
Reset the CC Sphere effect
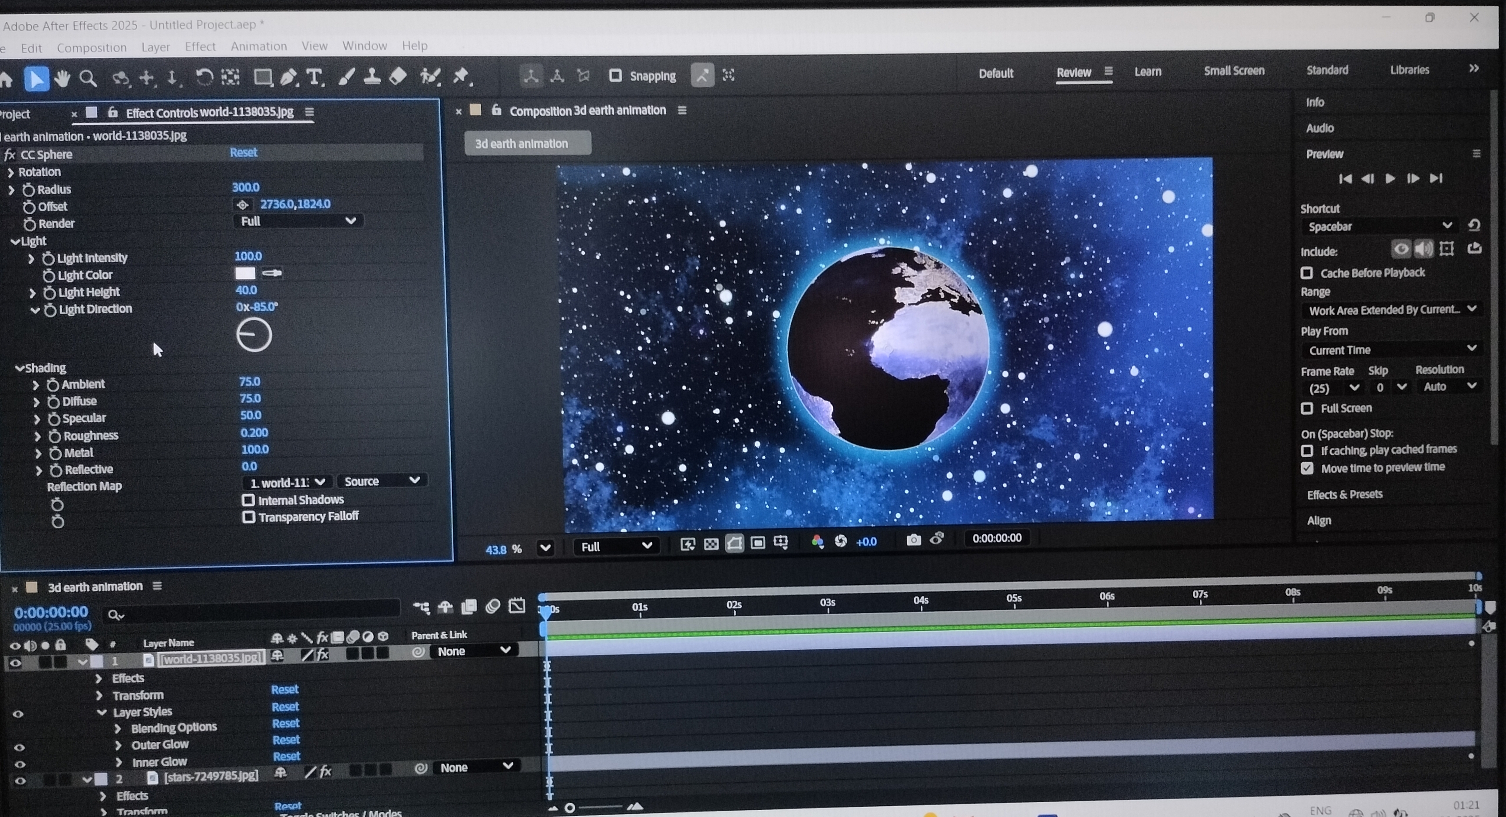[243, 152]
